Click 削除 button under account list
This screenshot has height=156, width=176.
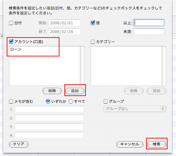(52, 91)
